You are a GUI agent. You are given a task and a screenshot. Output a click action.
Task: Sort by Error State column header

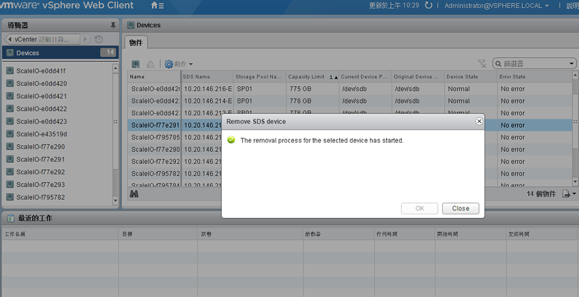click(x=534, y=77)
